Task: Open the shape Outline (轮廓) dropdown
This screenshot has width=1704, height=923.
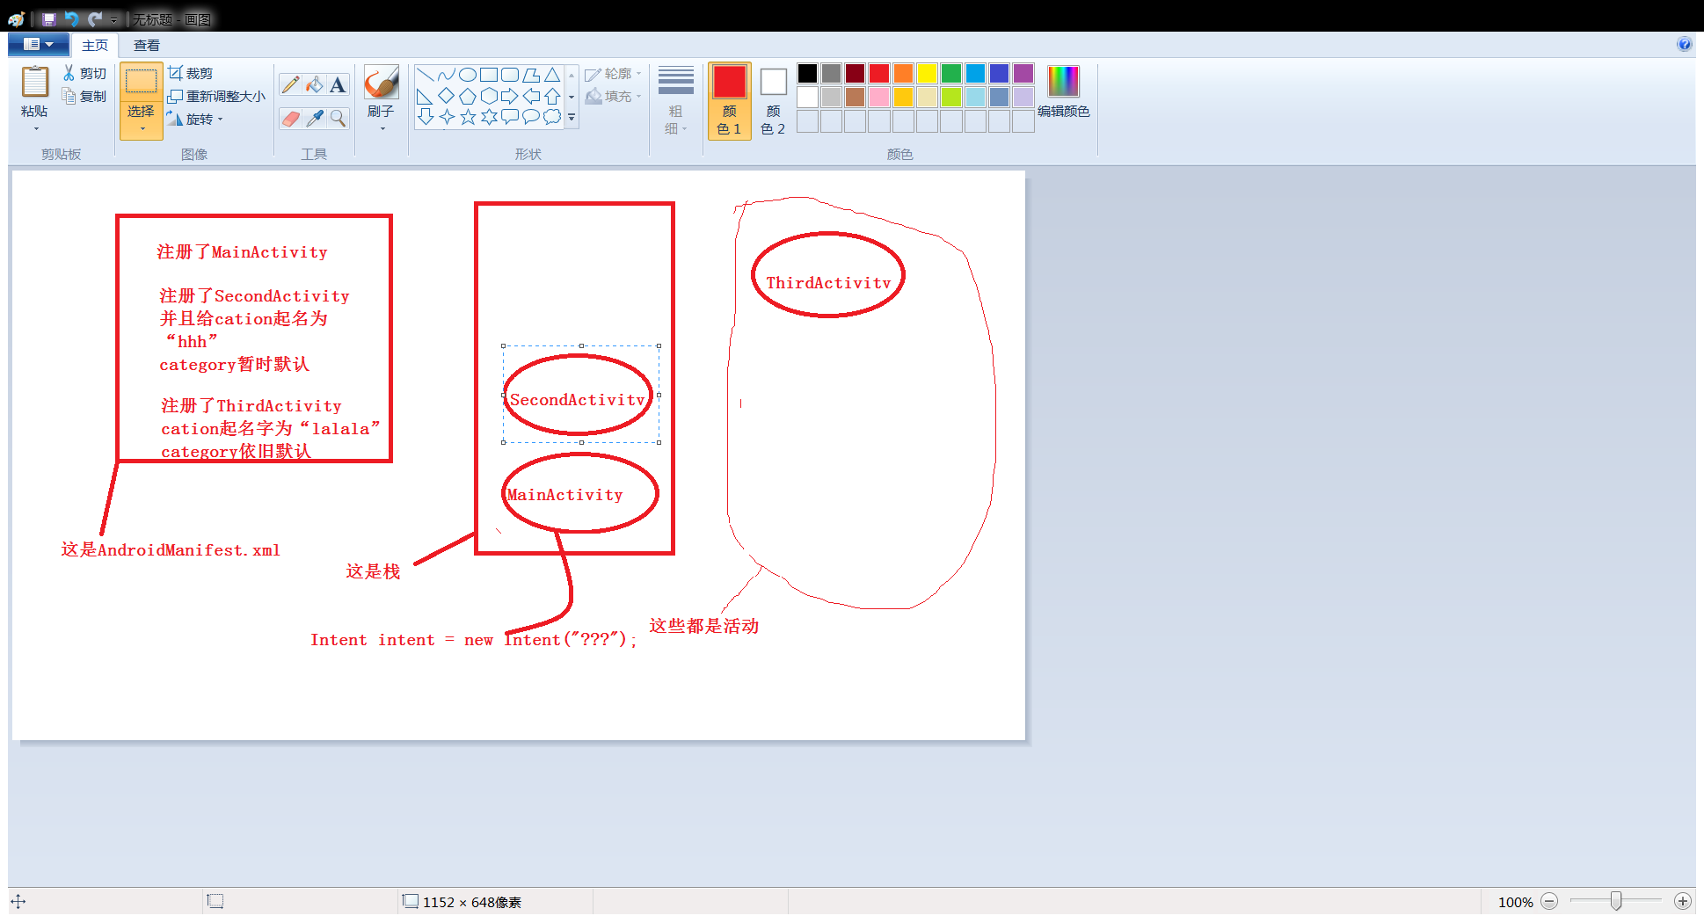Action: point(613,74)
